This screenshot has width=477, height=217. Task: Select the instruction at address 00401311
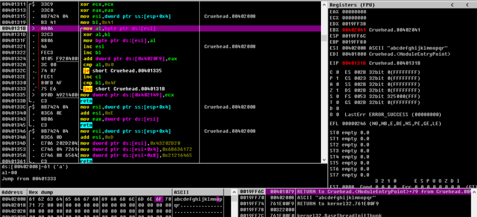click(161, 4)
